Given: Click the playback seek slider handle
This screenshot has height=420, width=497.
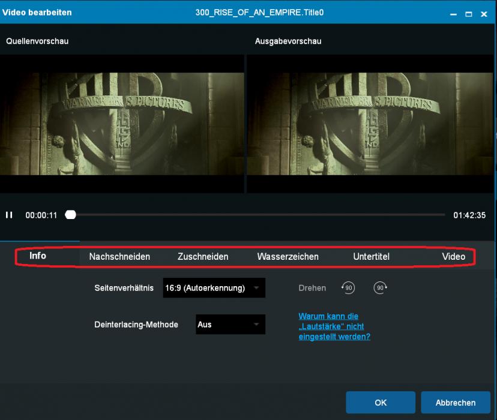Looking at the screenshot, I should click(x=70, y=215).
